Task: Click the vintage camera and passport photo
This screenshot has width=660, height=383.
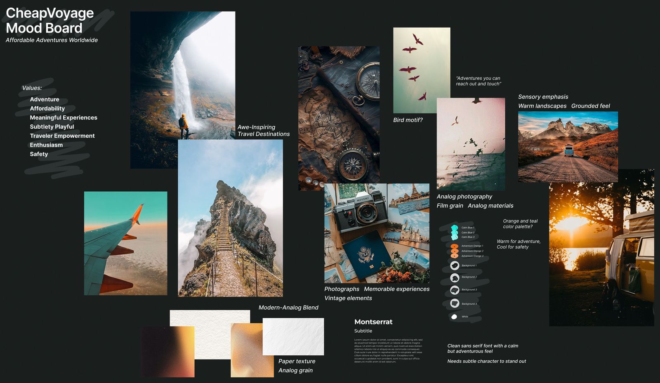Action: point(377,233)
